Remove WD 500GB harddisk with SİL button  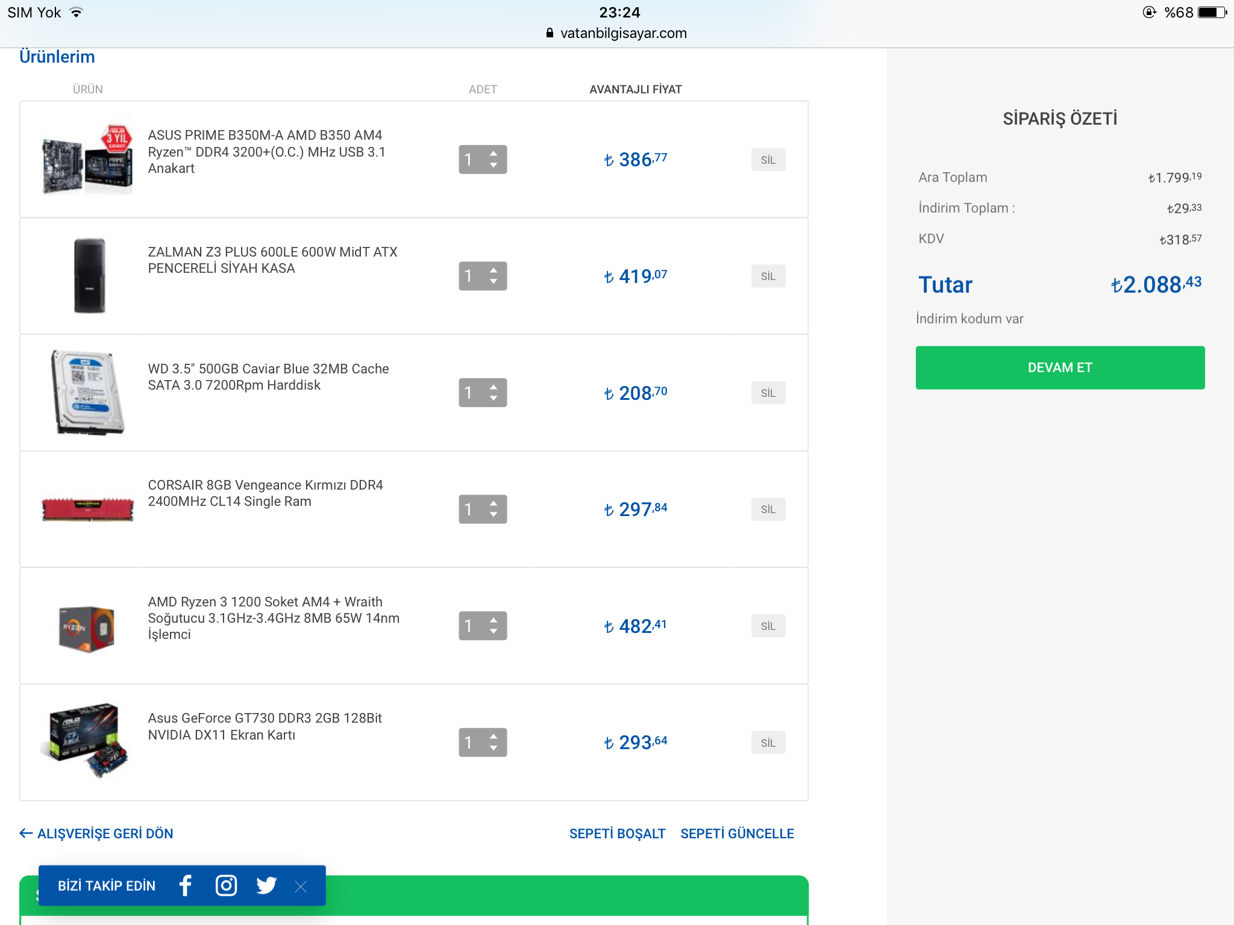[x=768, y=393]
